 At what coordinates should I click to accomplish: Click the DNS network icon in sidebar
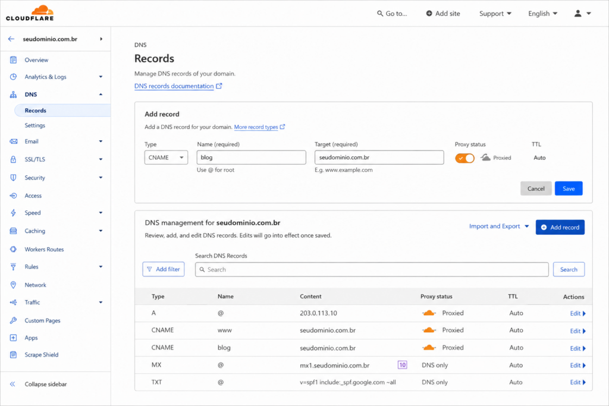point(13,95)
